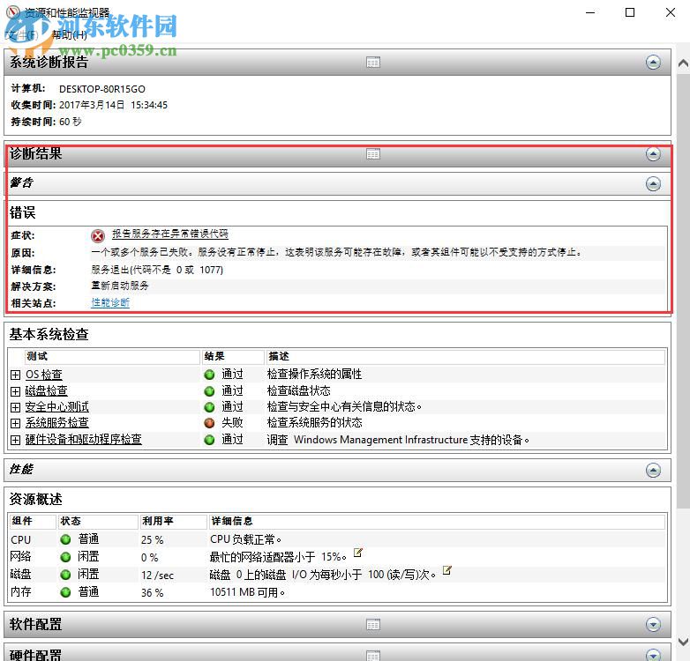
Task: Open the 性能诊断 link
Action: (110, 302)
